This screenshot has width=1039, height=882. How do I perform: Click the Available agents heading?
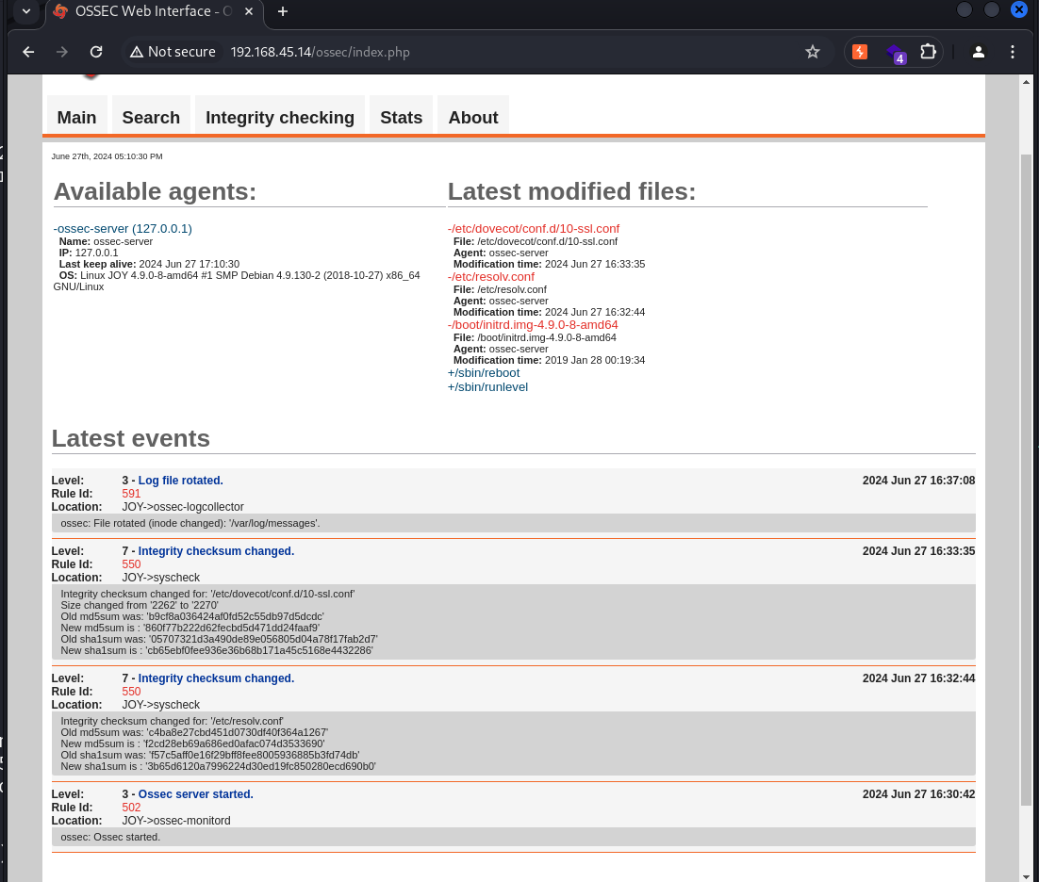tap(155, 191)
